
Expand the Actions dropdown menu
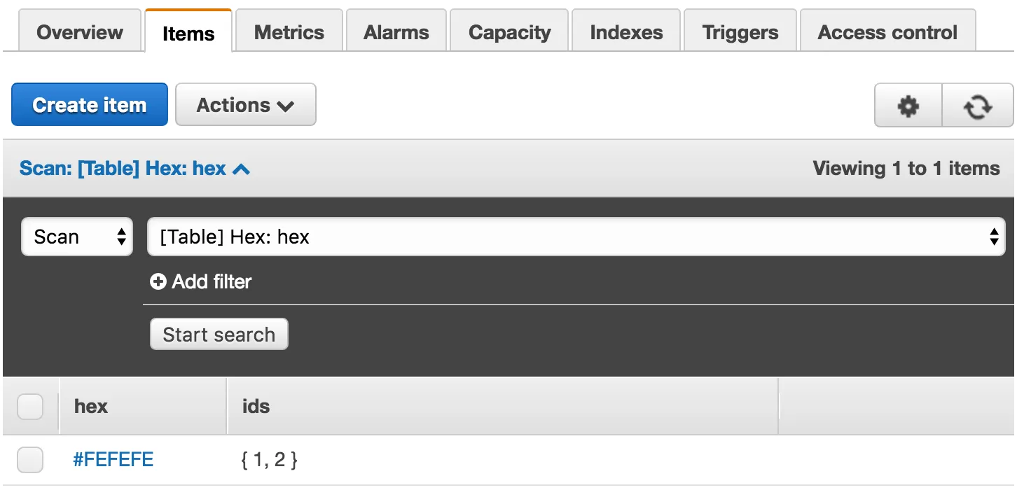pos(245,105)
